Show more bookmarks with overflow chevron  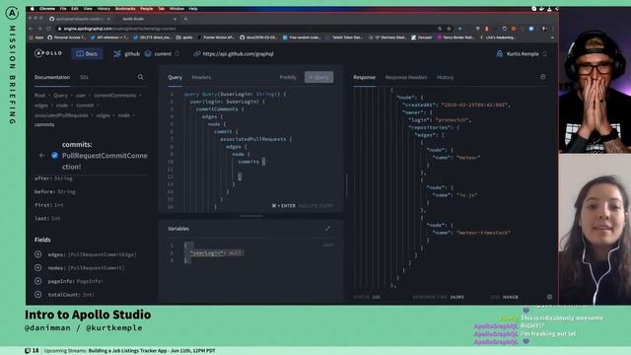(x=552, y=37)
